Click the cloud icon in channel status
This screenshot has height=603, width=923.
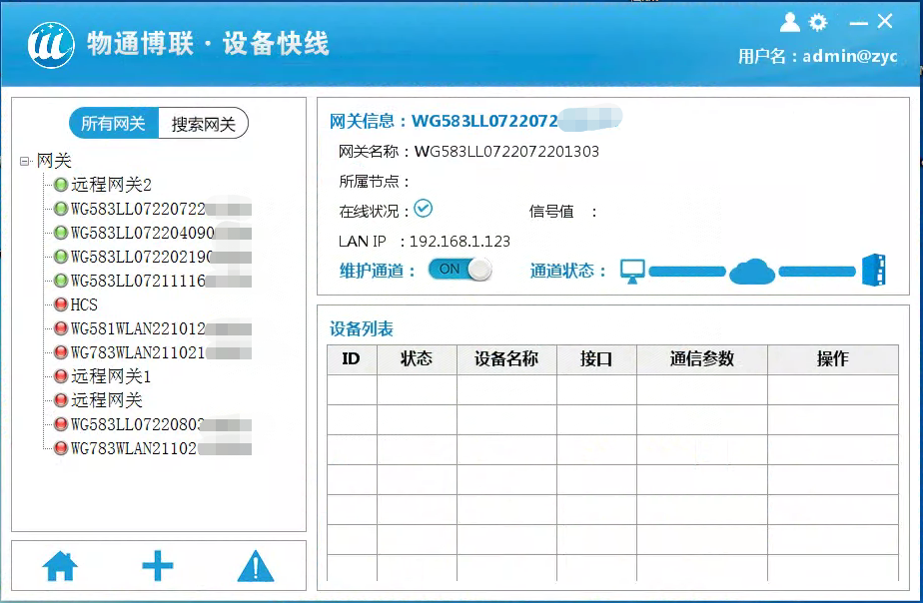pyautogui.click(x=751, y=271)
